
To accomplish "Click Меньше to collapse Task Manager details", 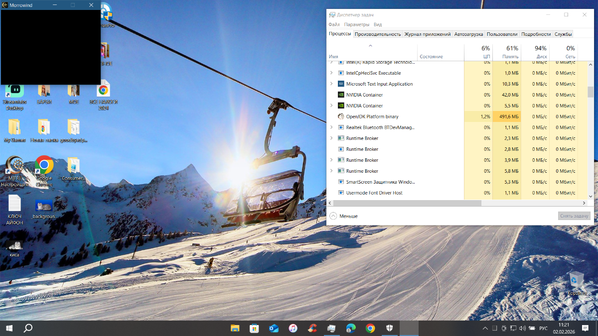I will (x=344, y=216).
